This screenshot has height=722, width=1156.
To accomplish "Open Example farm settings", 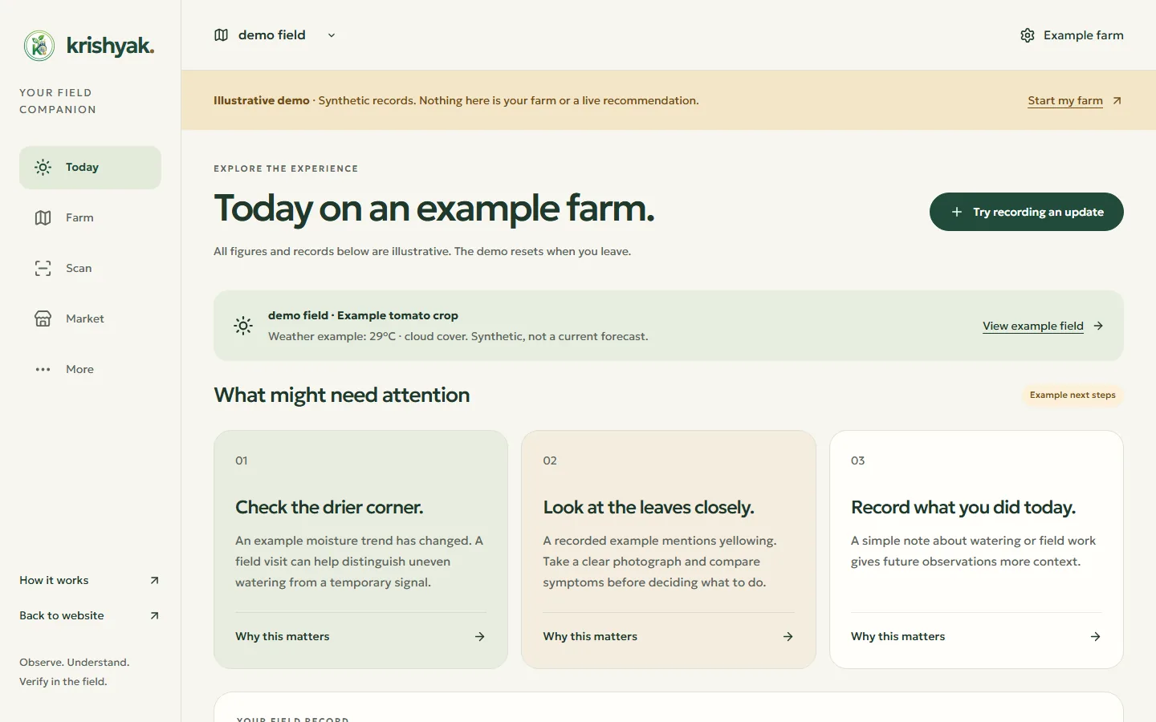I will (1072, 35).
